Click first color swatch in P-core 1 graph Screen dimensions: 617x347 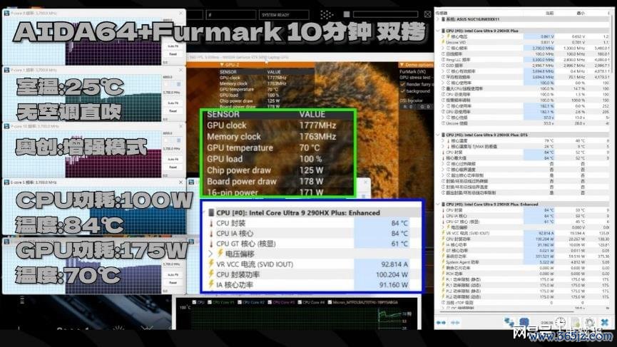167,85
